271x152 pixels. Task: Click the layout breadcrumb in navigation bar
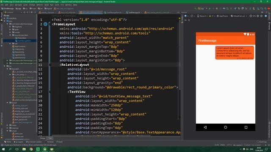[48, 8]
